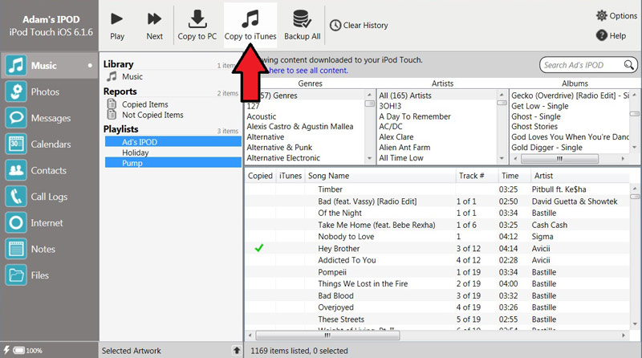The image size is (642, 358).
Task: Sort by the Artist column header
Action: click(580, 176)
